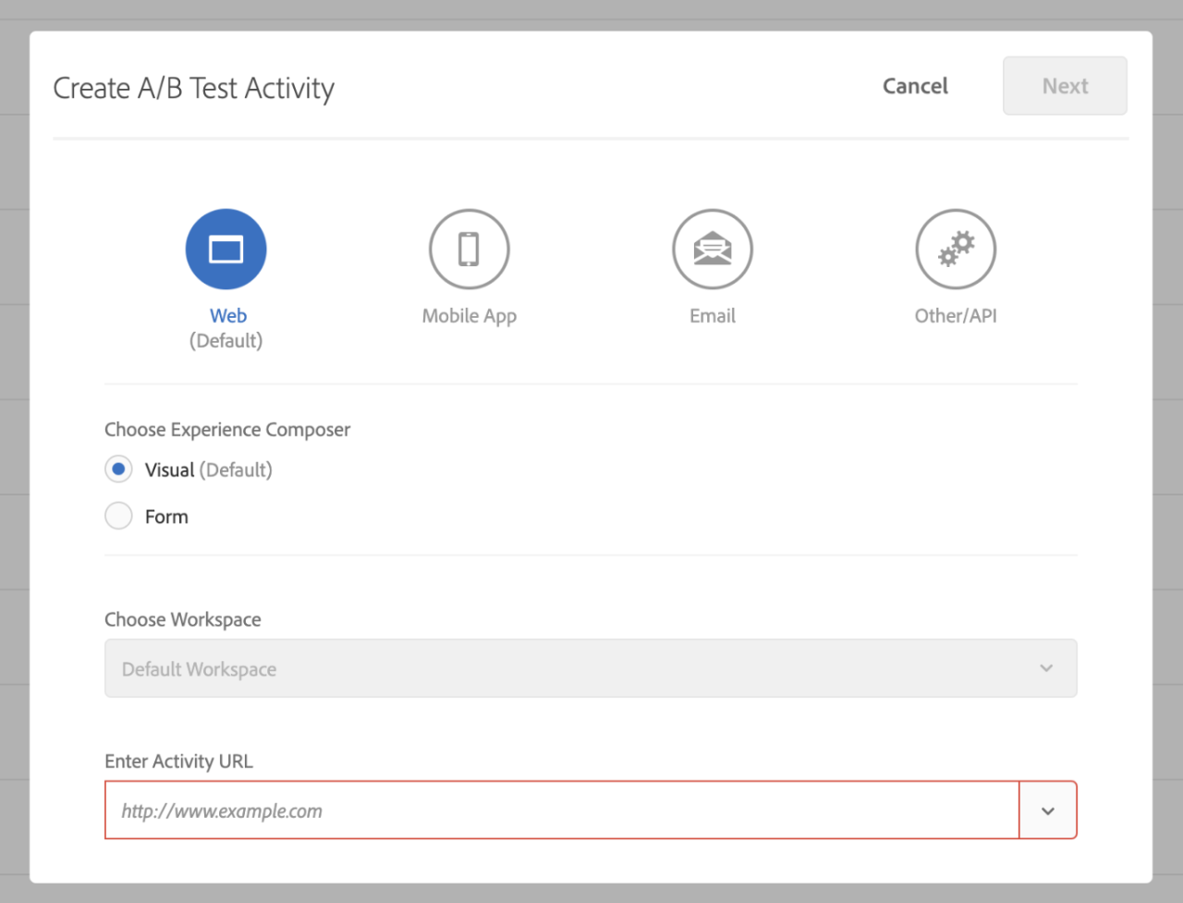Click the "Visual" option label
This screenshot has width=1183, height=903.
170,470
